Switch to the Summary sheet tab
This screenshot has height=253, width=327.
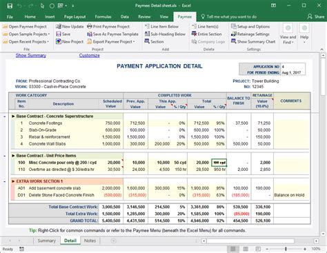[x=47, y=241]
